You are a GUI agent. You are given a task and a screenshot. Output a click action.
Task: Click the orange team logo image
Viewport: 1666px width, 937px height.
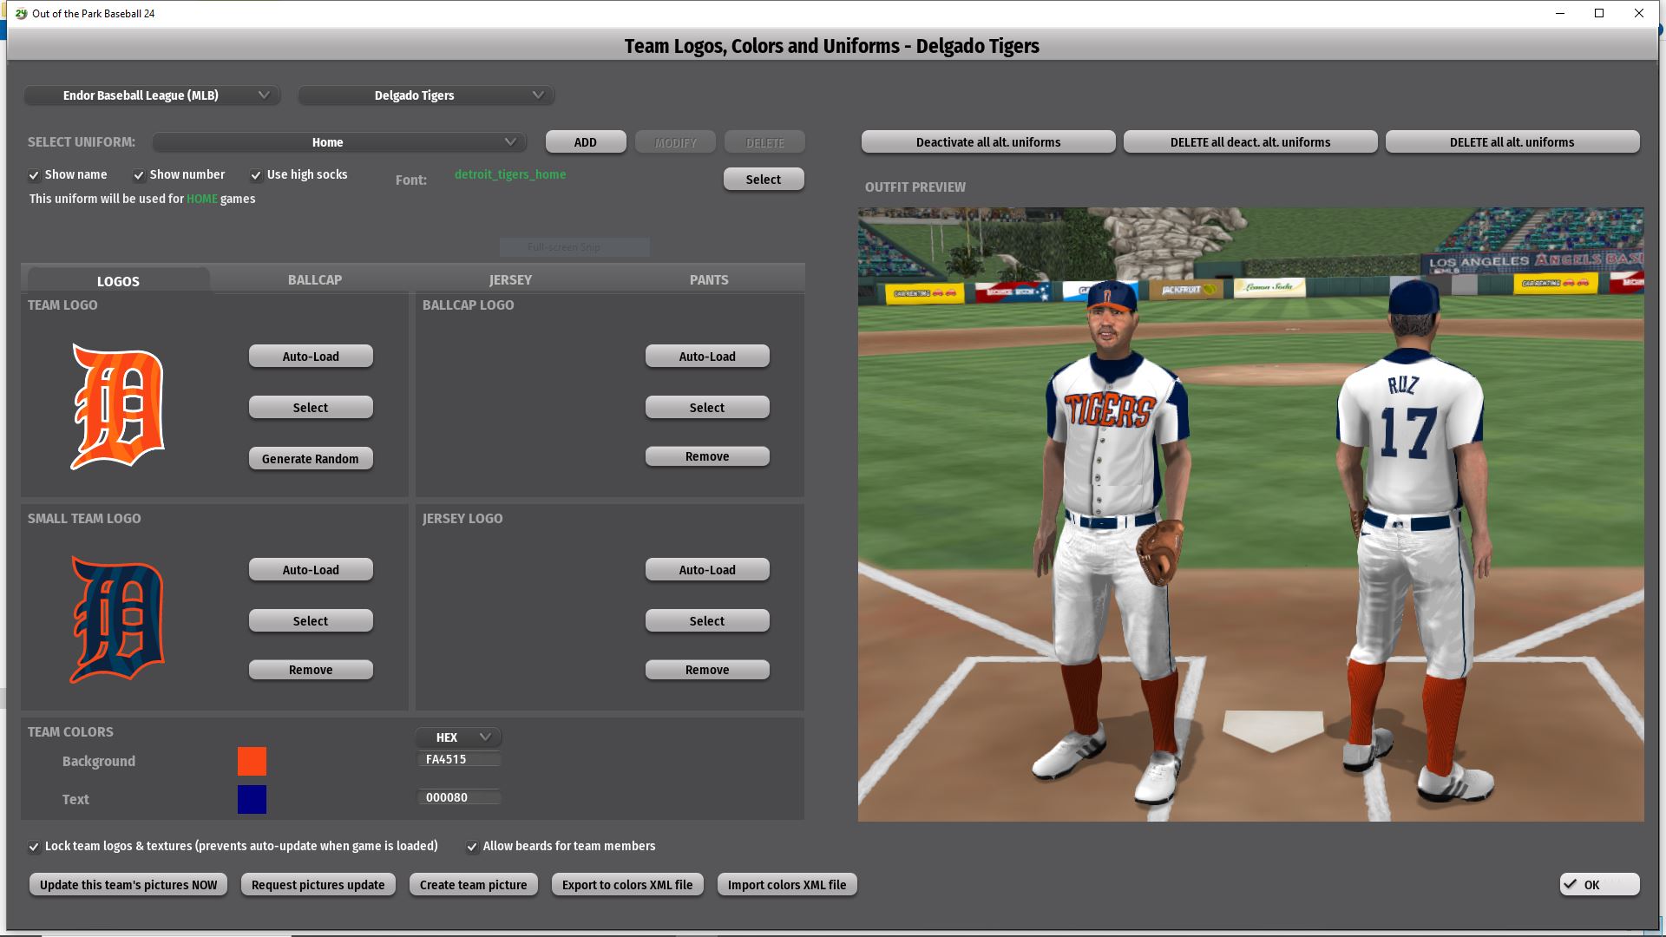(118, 406)
